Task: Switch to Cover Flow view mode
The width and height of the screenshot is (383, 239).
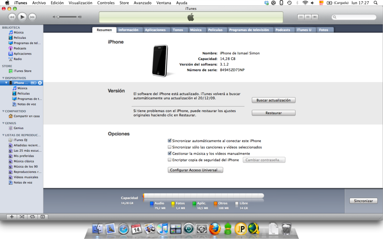Action: pyautogui.click(x=315, y=17)
